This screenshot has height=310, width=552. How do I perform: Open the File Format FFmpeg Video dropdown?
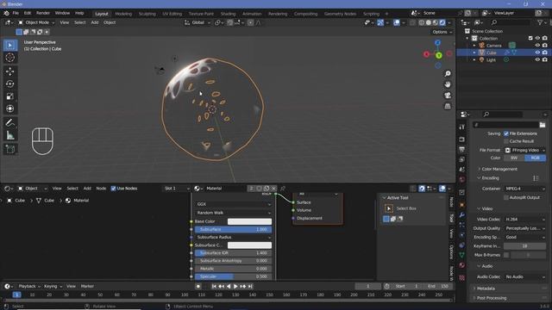(x=525, y=150)
